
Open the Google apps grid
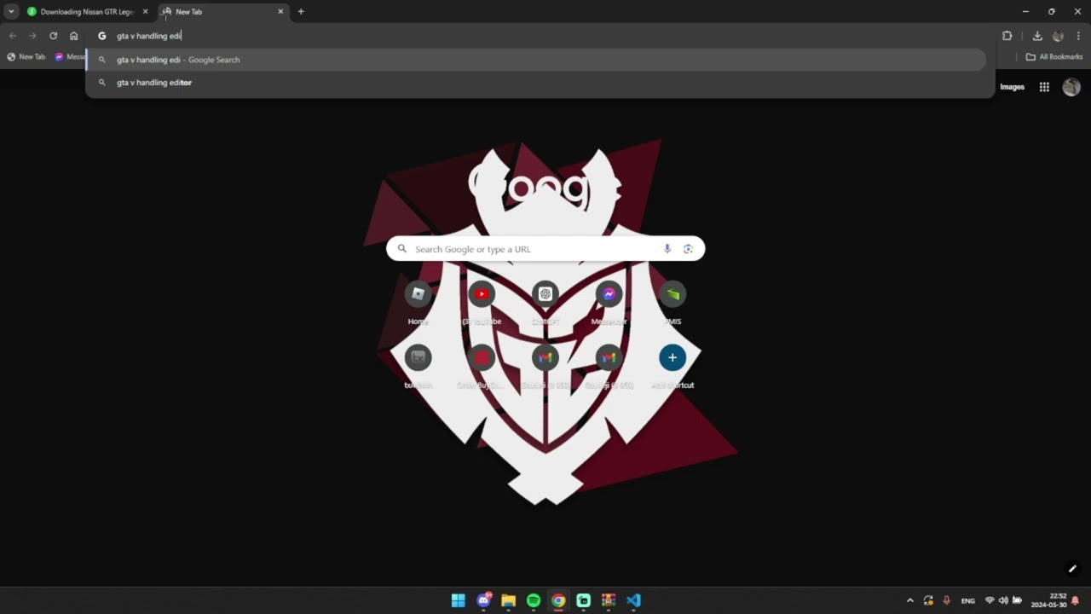(x=1044, y=87)
